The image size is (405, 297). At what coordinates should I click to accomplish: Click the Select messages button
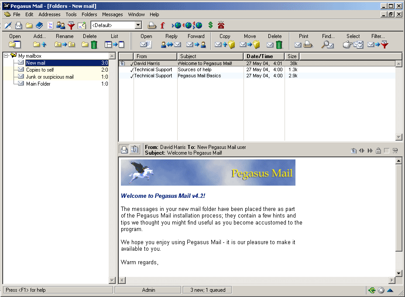point(353,41)
